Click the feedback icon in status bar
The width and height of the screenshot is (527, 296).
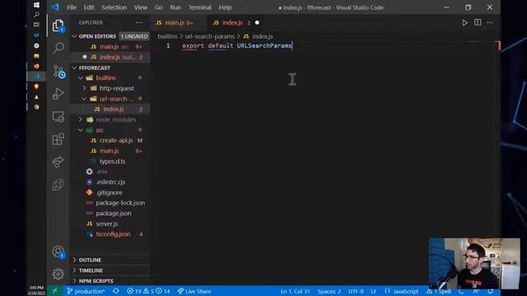[476, 291]
